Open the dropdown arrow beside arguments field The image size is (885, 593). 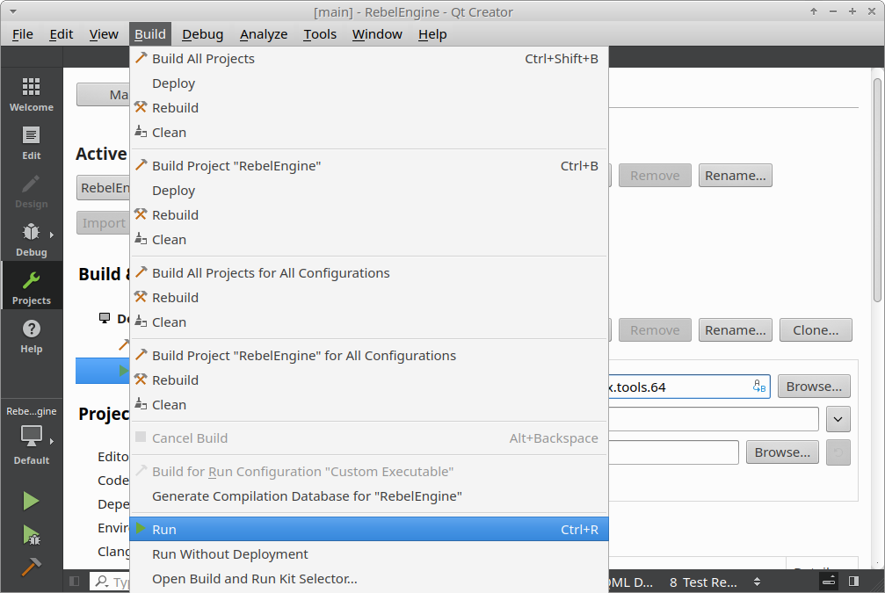[838, 419]
